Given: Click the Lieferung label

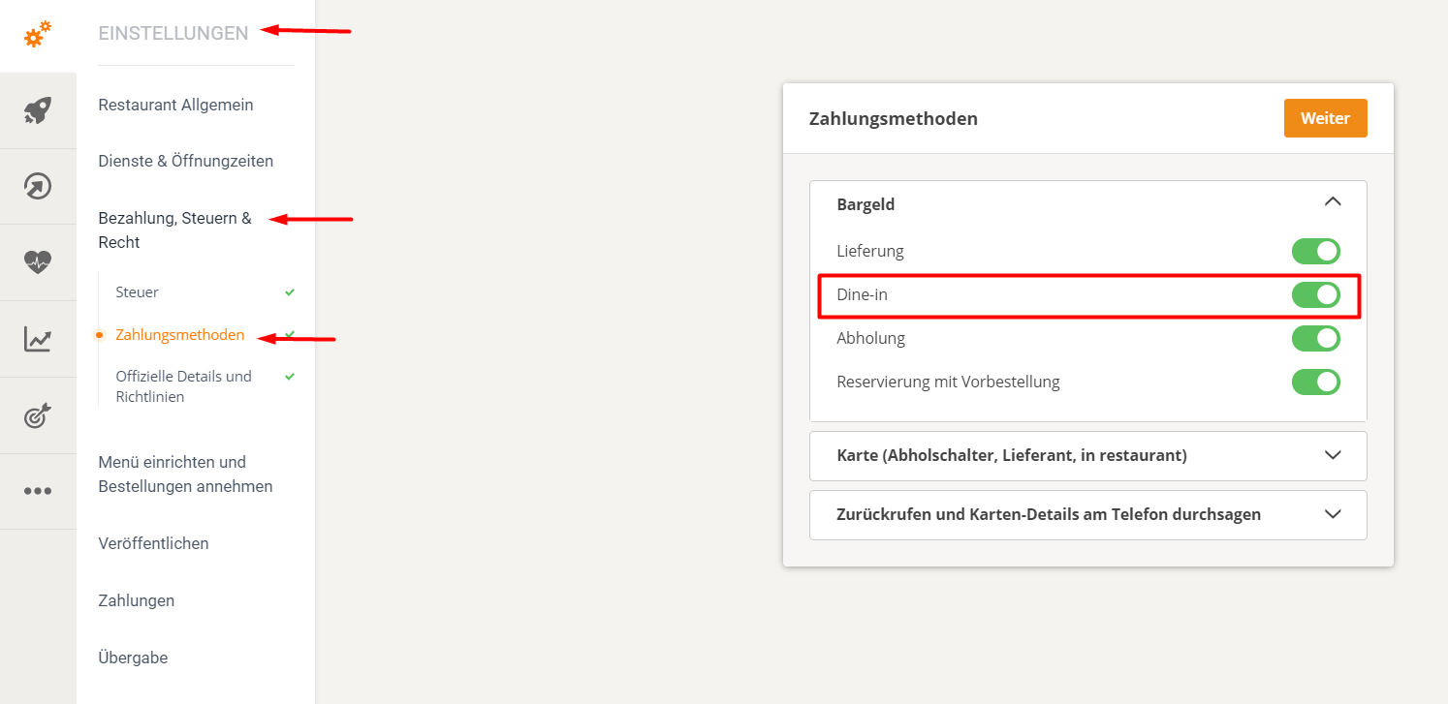Looking at the screenshot, I should [x=870, y=251].
